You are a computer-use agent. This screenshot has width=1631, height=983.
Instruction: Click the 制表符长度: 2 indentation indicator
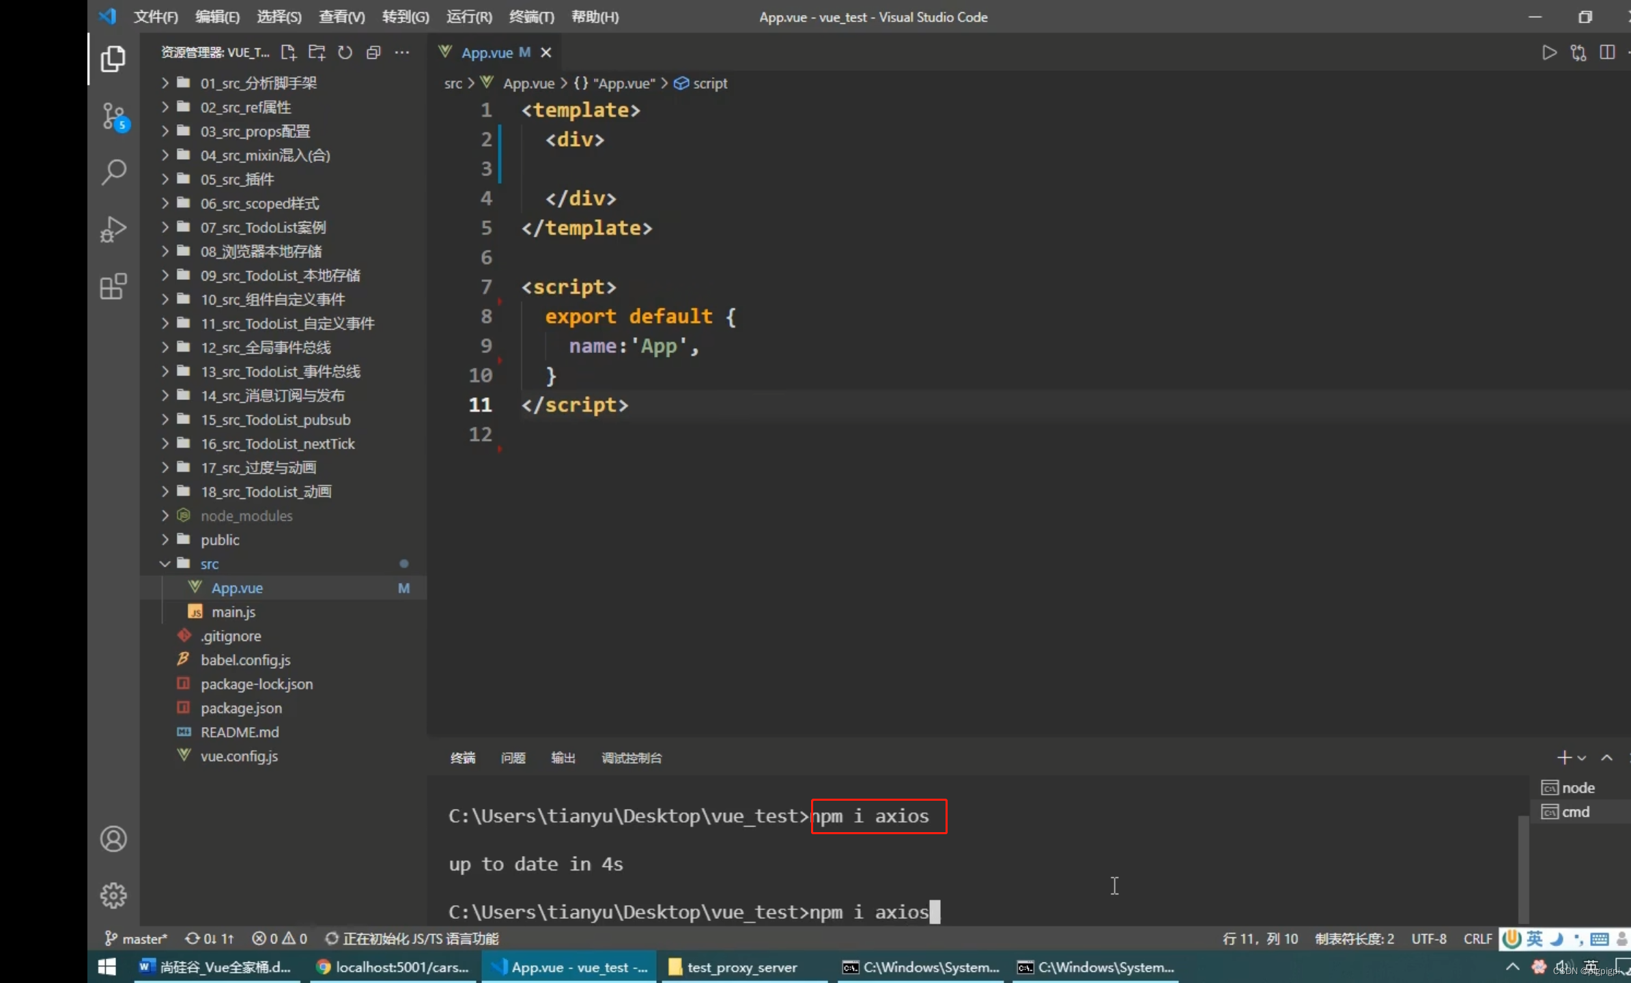click(1355, 939)
